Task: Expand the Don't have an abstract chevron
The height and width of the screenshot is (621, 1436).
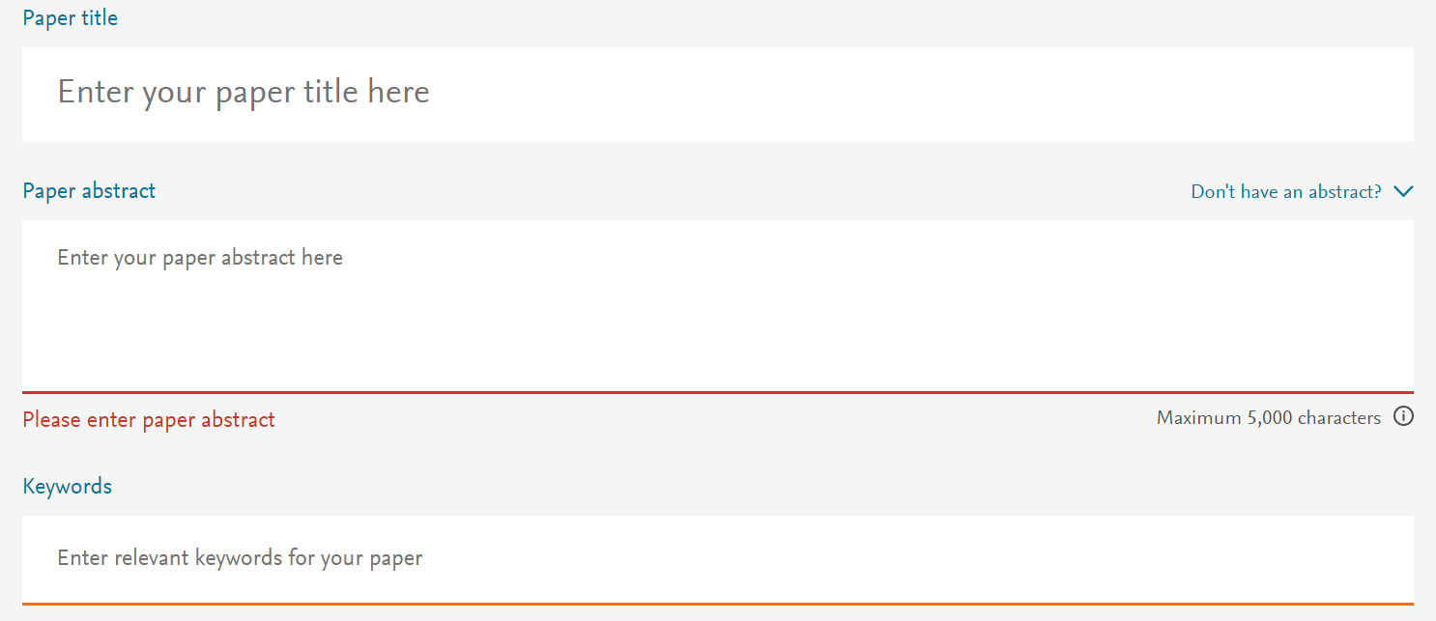Action: tap(1404, 191)
